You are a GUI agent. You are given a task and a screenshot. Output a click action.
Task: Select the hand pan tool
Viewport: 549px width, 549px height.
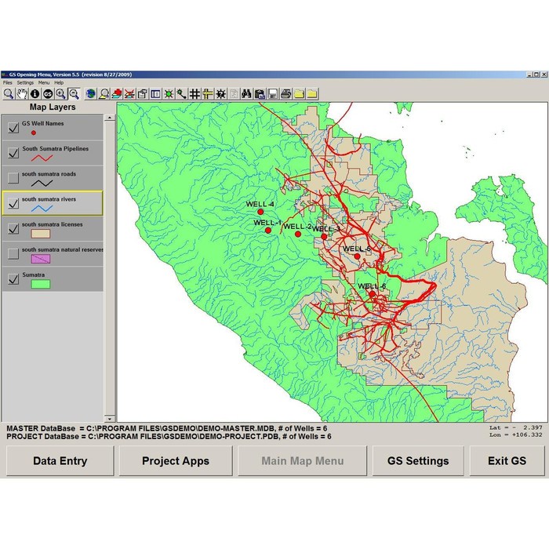(x=20, y=94)
